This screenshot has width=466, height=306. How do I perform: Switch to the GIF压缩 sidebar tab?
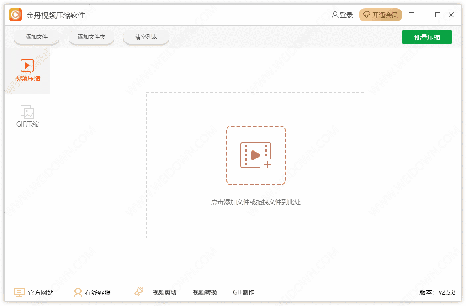tap(27, 117)
